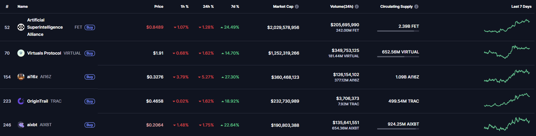Viewport: 536px width, 136px height.
Task: Click FET circulating supply progress bar
Action: point(398,31)
